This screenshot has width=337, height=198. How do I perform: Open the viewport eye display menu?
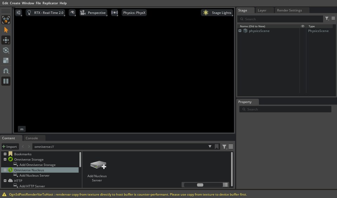coord(72,13)
